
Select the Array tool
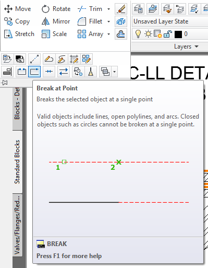90,34
